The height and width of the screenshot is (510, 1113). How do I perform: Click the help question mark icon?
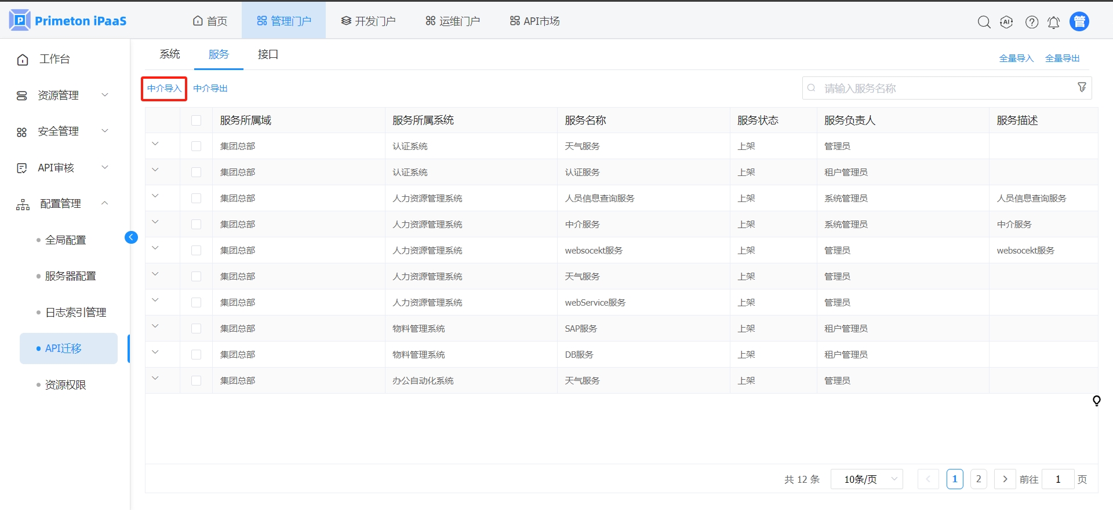(x=1031, y=22)
